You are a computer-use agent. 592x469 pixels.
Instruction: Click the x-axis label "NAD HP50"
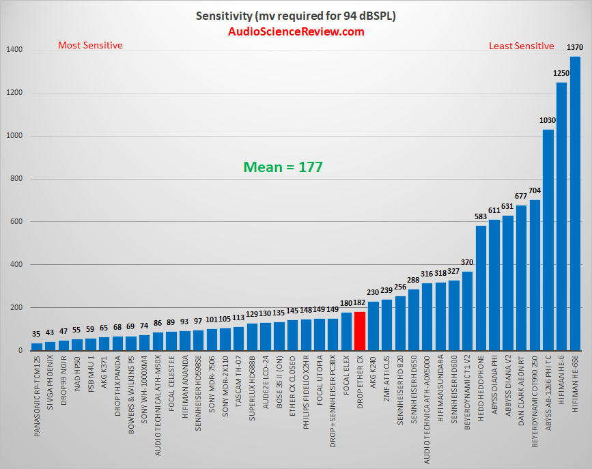[77, 373]
